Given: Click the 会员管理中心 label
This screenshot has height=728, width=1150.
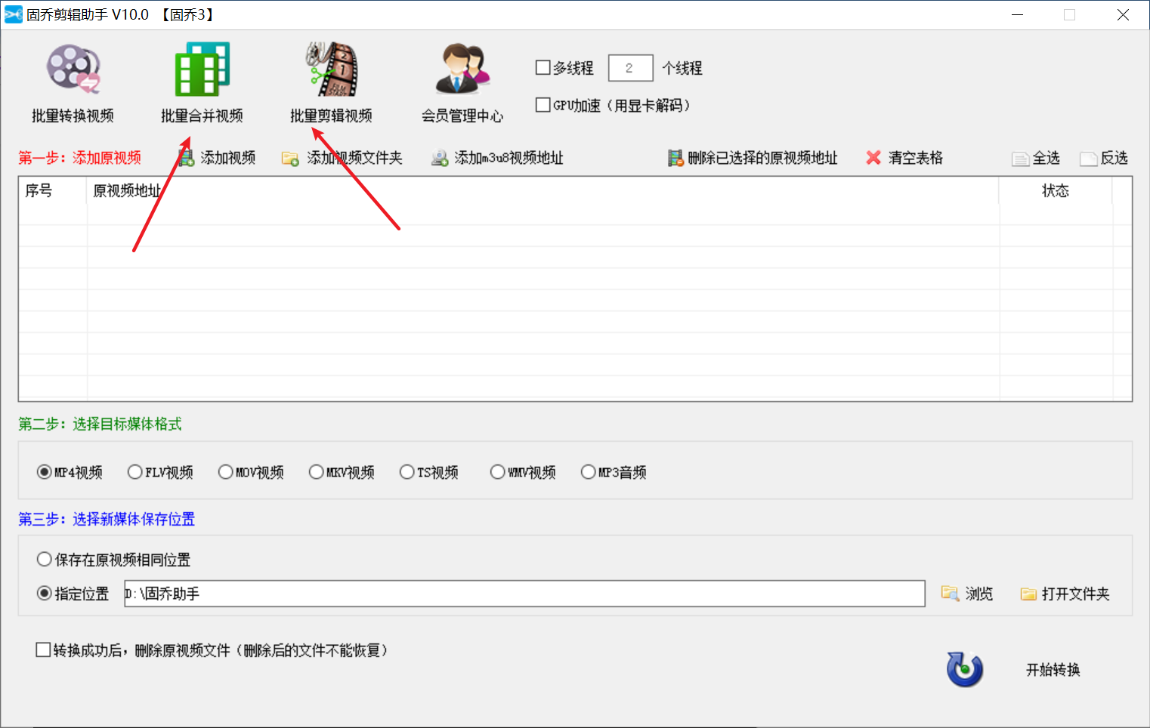Looking at the screenshot, I should pyautogui.click(x=462, y=116).
